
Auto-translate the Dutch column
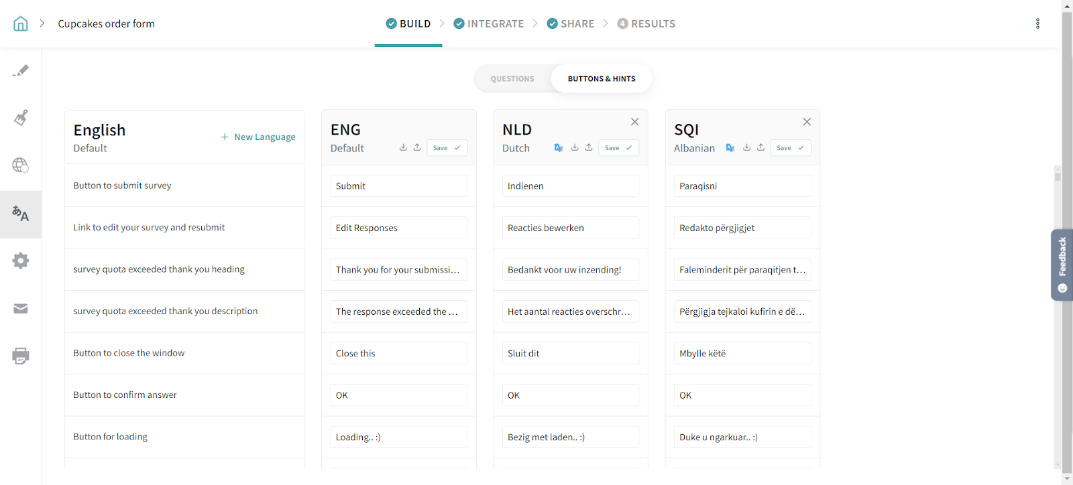click(x=558, y=148)
